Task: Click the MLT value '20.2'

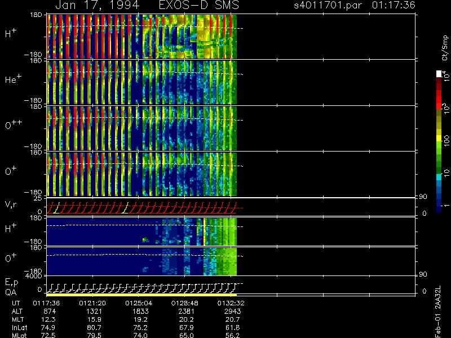Action: pos(187,319)
